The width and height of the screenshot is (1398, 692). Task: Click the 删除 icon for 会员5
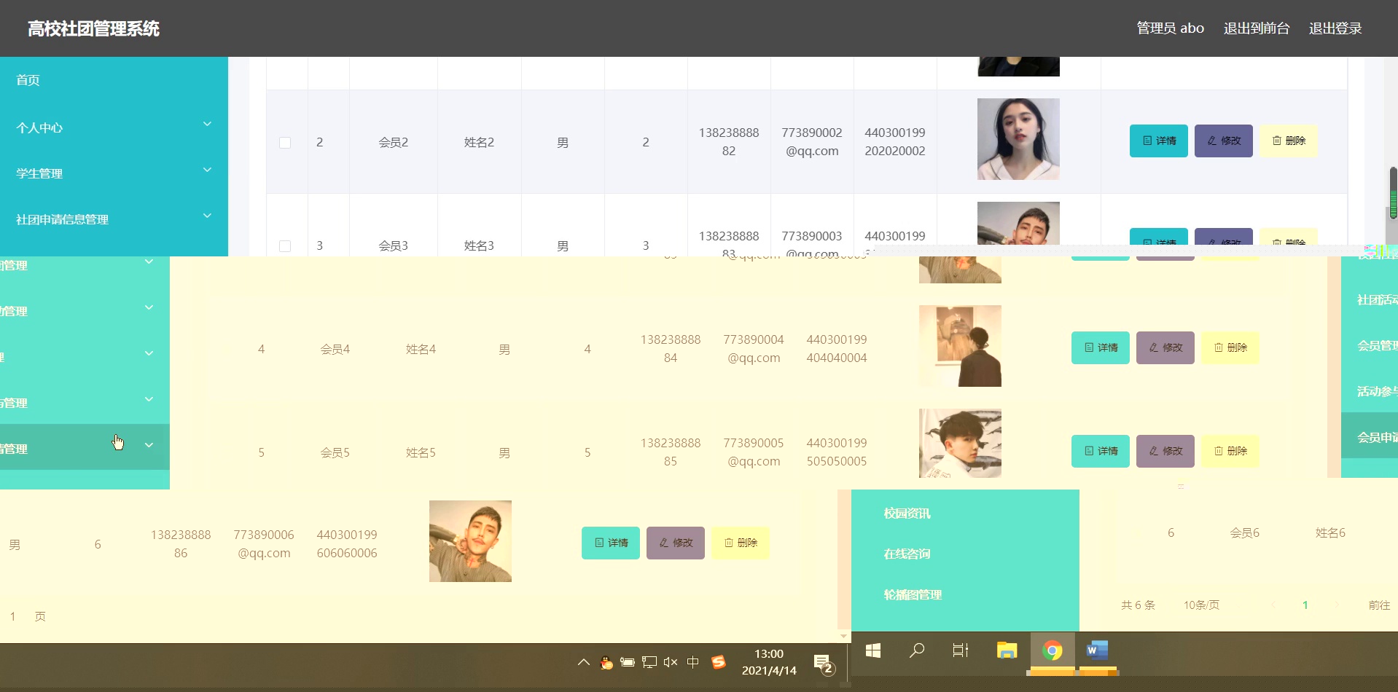point(1230,451)
